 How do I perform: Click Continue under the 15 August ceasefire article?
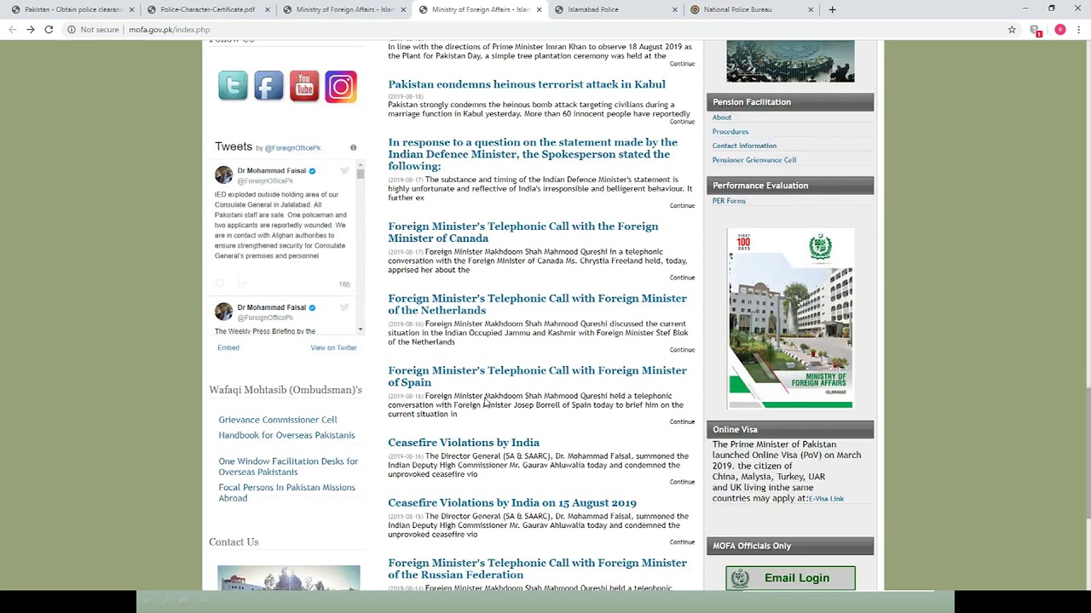click(682, 541)
